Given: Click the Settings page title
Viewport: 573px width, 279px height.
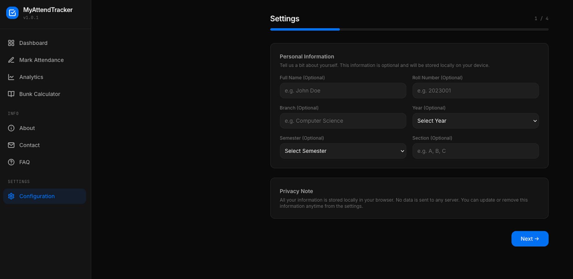Looking at the screenshot, I should click(284, 19).
